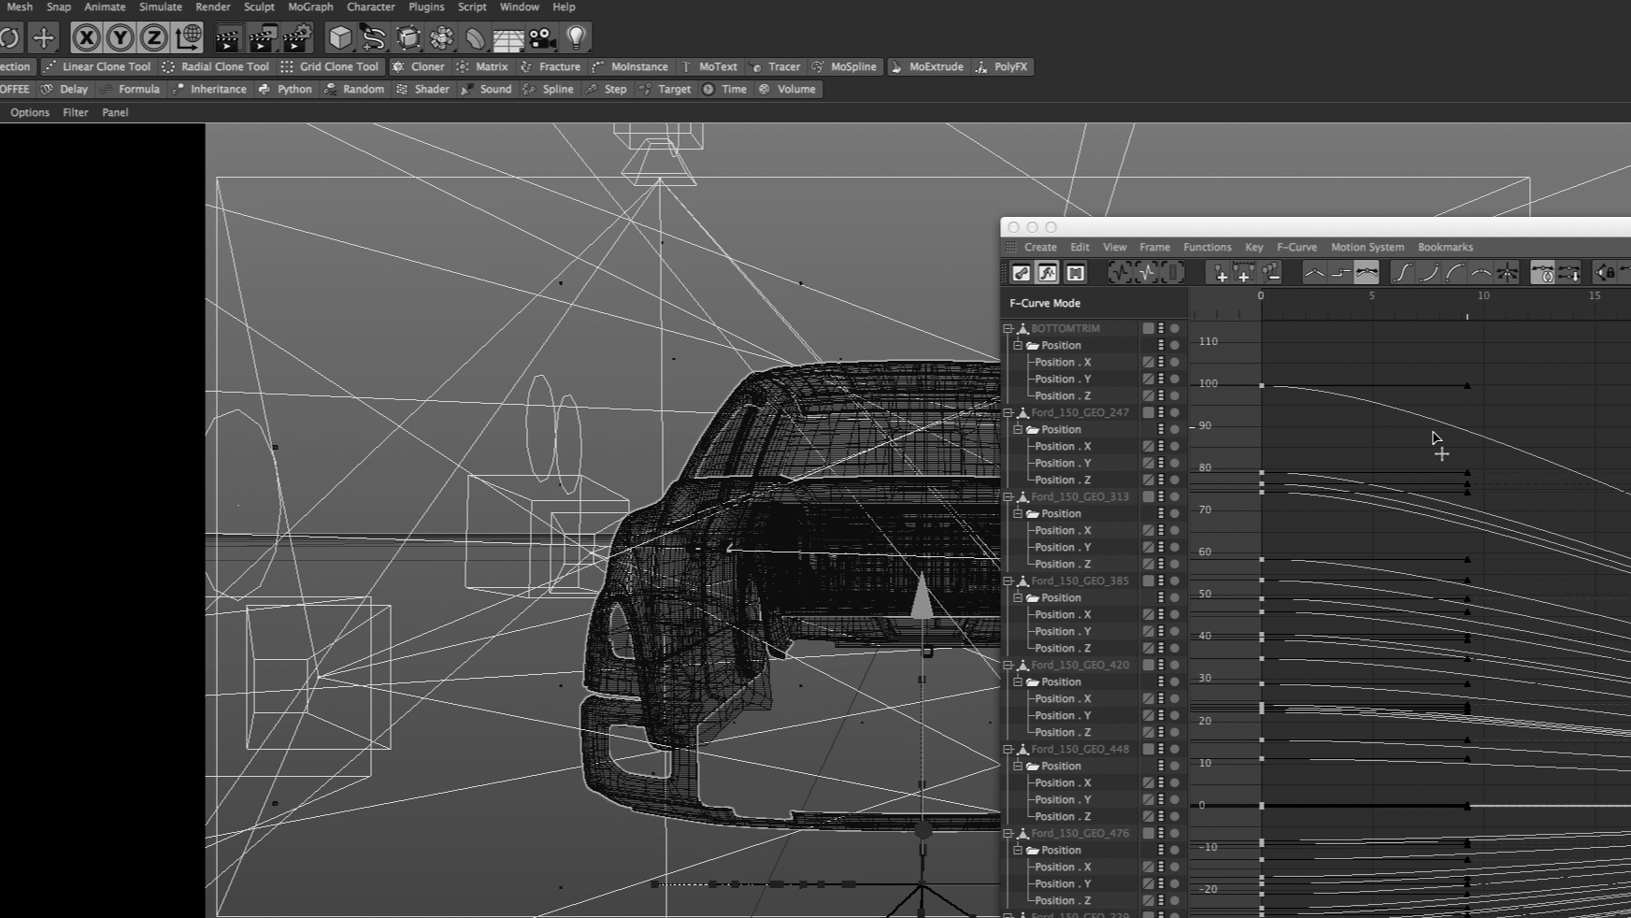The width and height of the screenshot is (1631, 918).
Task: Open Render Settings gear clapperboard icon
Action: (x=297, y=37)
